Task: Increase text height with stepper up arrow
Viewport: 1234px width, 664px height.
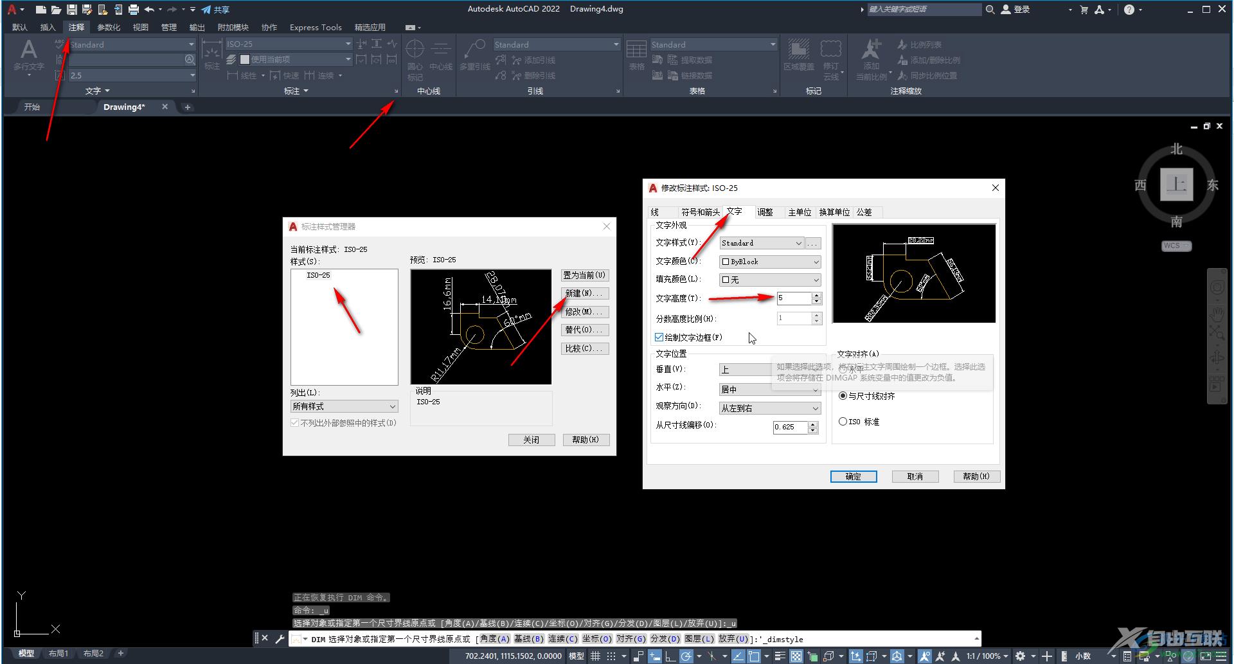Action: pyautogui.click(x=817, y=296)
